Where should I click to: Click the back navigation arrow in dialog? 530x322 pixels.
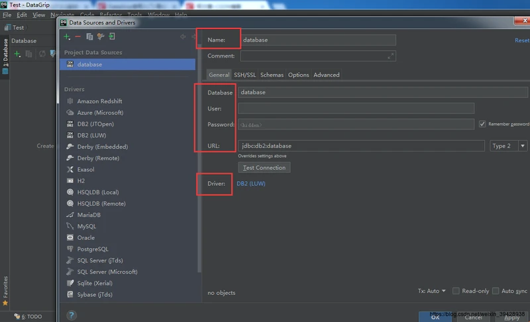(x=183, y=36)
